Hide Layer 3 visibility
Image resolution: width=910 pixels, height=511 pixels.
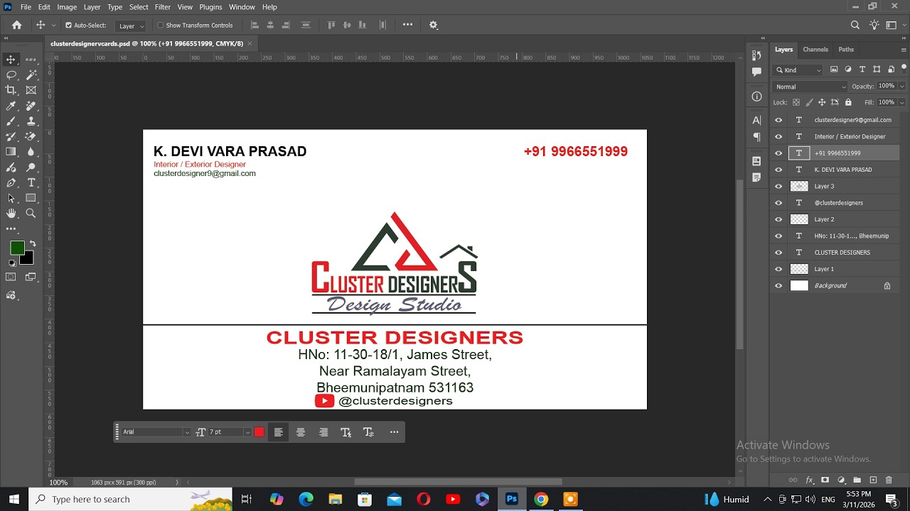[x=778, y=186]
